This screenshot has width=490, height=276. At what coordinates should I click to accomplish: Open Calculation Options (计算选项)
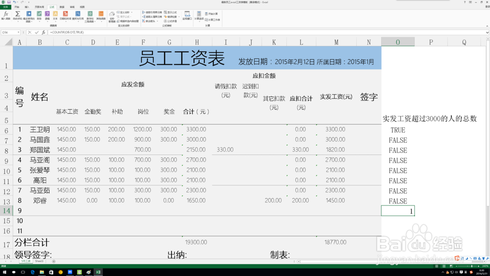tap(199, 16)
